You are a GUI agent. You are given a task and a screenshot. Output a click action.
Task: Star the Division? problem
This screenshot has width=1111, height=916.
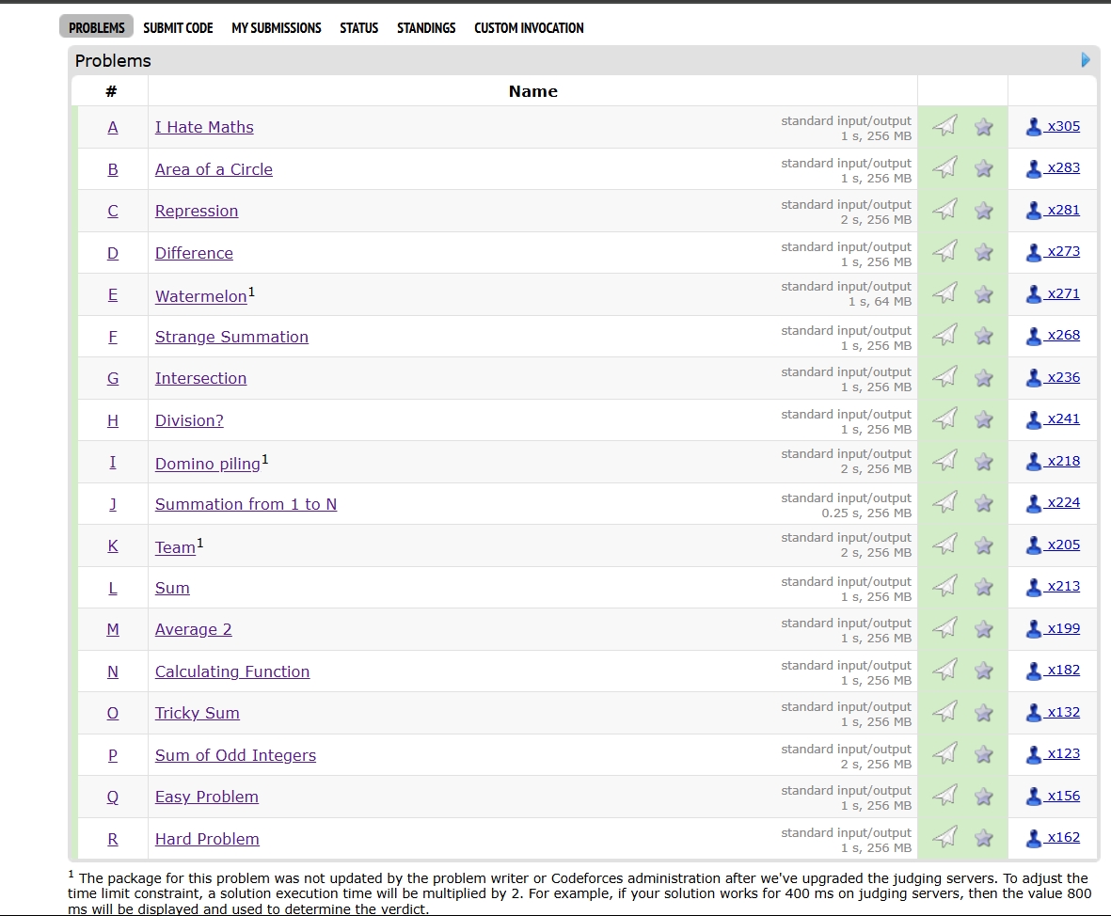tap(983, 420)
